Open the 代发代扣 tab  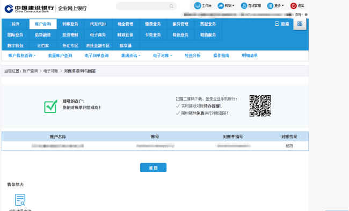pyautogui.click(x=98, y=24)
